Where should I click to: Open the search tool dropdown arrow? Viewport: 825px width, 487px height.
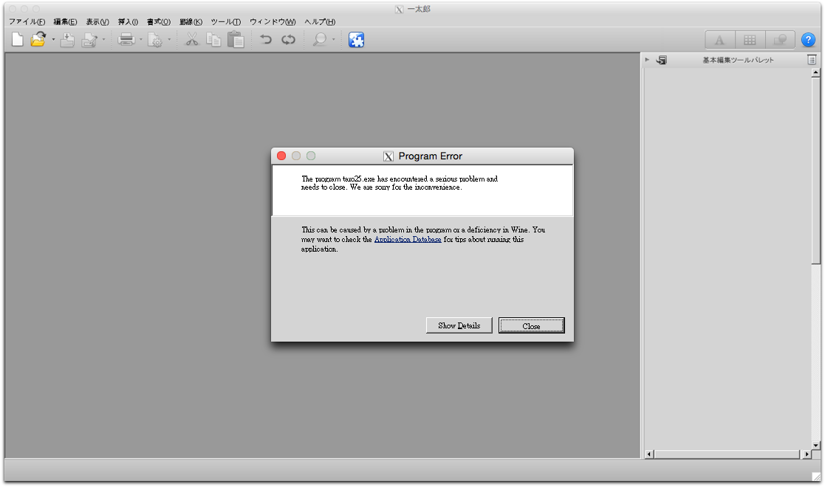[x=334, y=40]
